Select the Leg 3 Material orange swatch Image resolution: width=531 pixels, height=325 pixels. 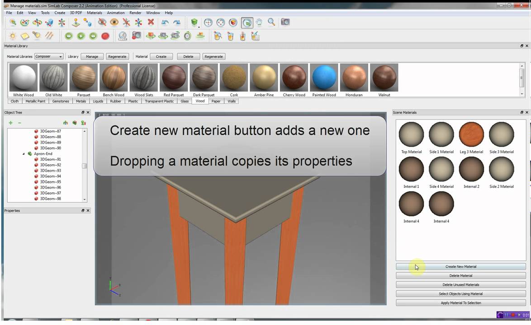(471, 135)
